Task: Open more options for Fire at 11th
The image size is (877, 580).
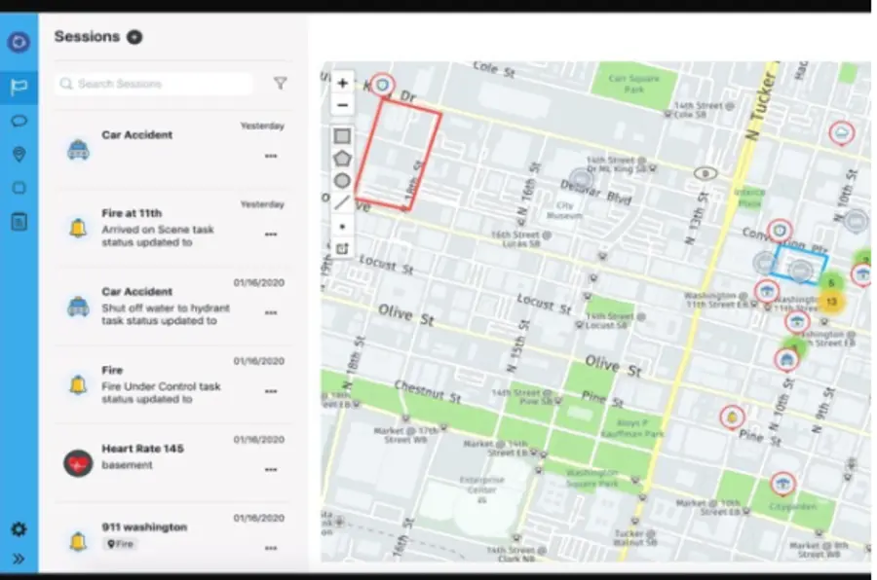Action: point(270,235)
